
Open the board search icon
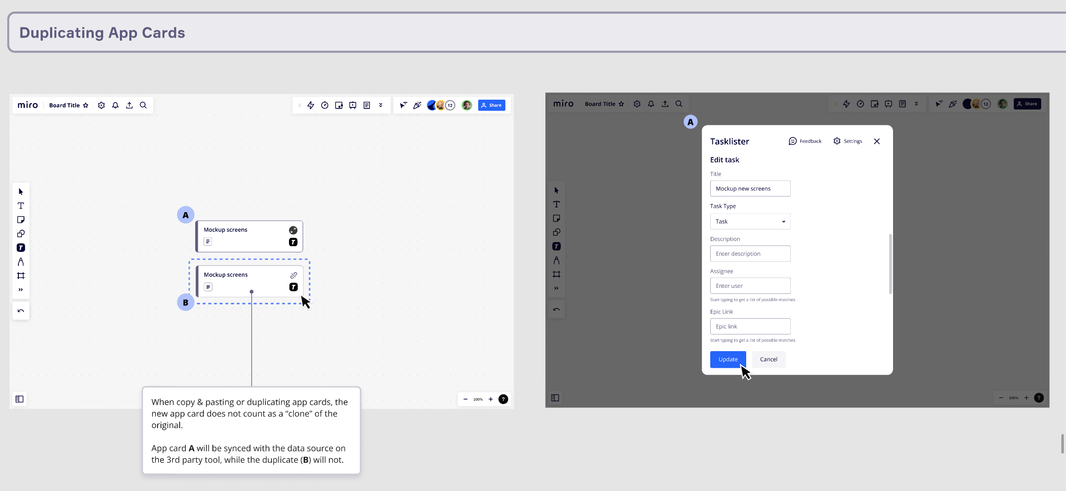tap(143, 105)
